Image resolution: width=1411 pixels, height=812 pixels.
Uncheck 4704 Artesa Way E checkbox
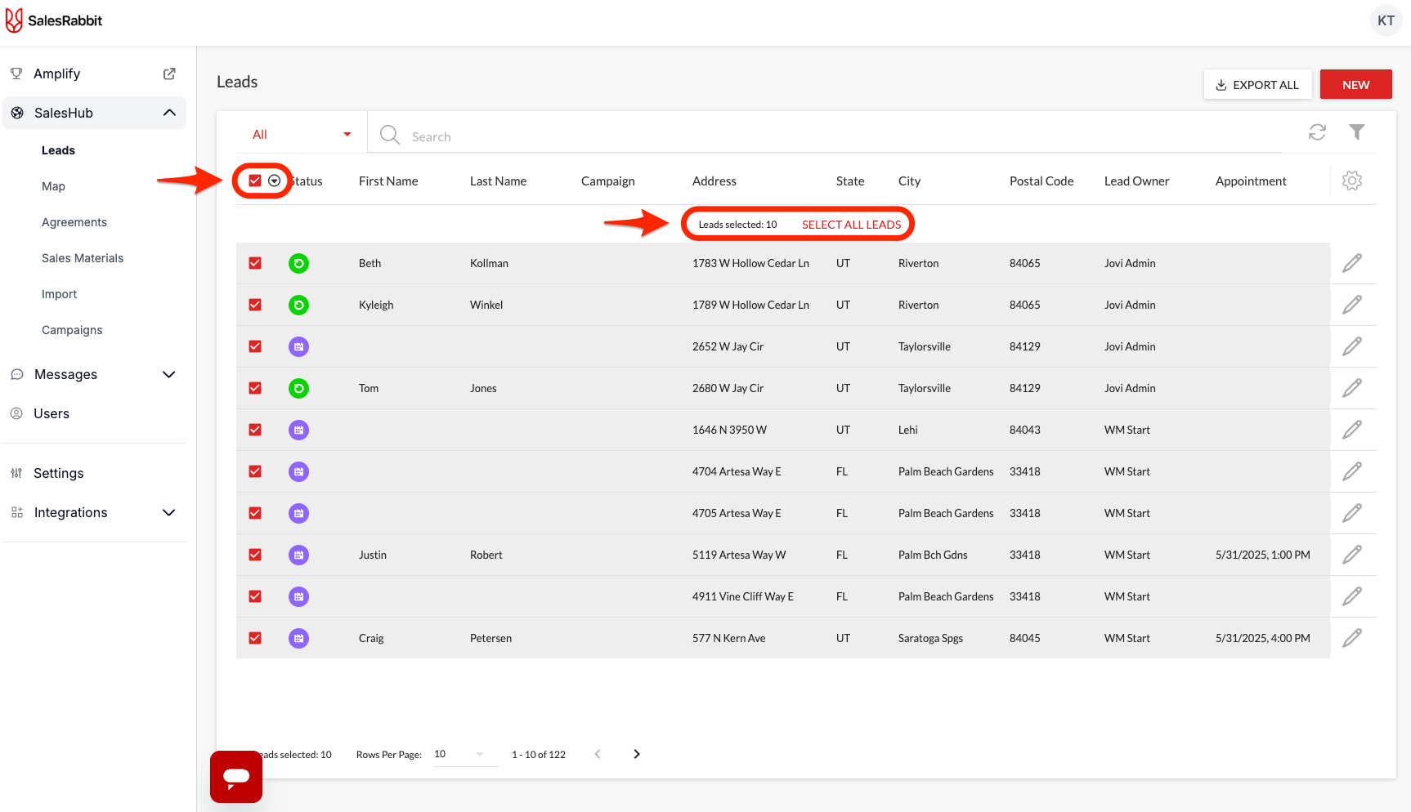255,471
